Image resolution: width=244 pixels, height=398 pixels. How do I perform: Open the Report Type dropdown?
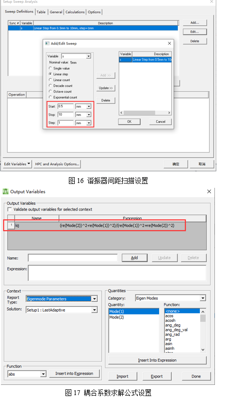pos(95,299)
